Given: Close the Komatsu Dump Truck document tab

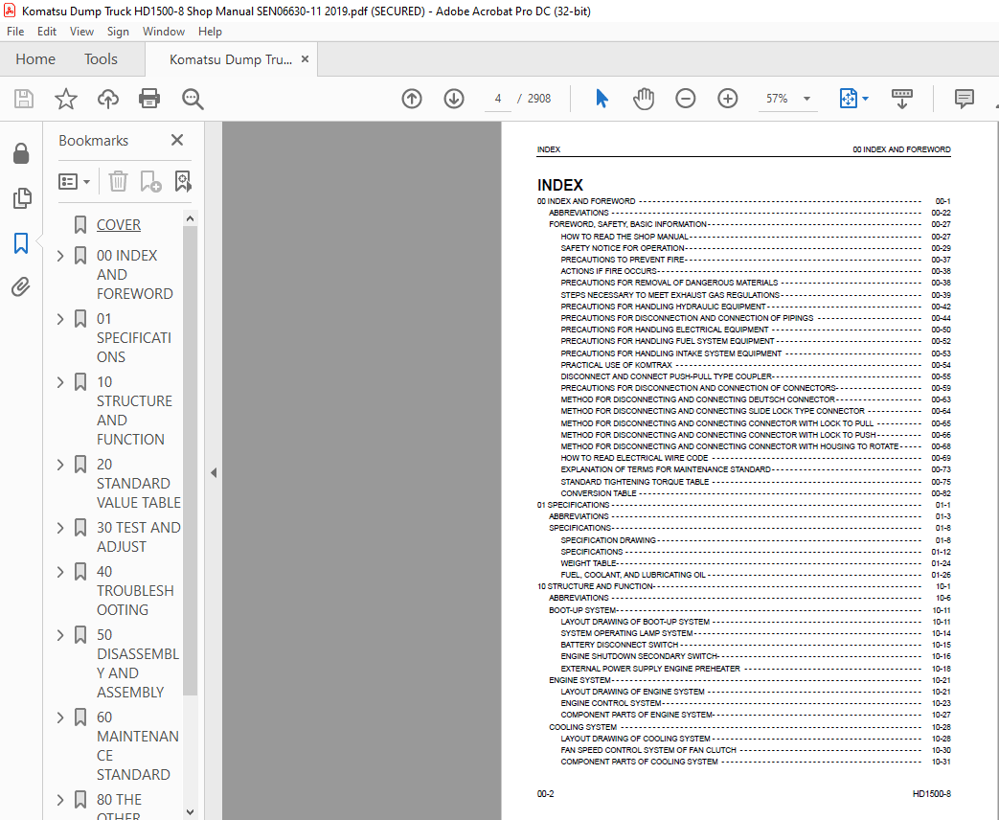Looking at the screenshot, I should point(305,59).
